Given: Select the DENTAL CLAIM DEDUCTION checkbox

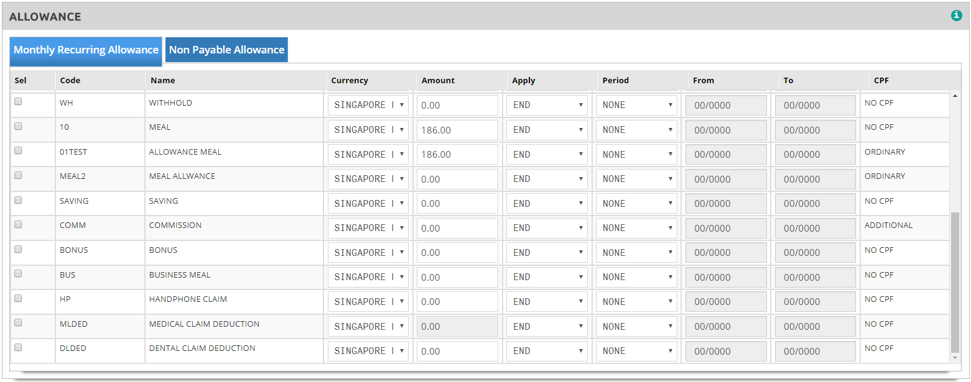Looking at the screenshot, I should [x=18, y=347].
